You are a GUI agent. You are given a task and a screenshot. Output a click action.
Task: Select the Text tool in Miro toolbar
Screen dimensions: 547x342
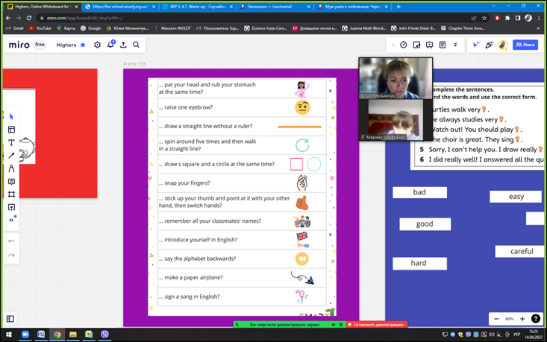(11, 142)
